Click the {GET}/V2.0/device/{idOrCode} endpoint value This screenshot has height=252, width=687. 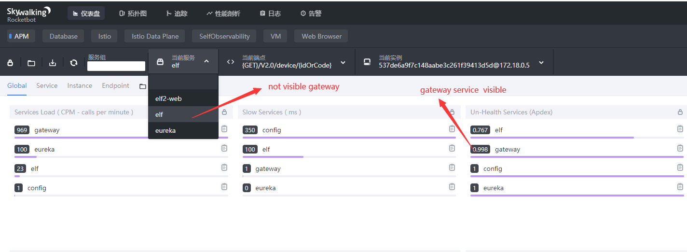(x=287, y=65)
